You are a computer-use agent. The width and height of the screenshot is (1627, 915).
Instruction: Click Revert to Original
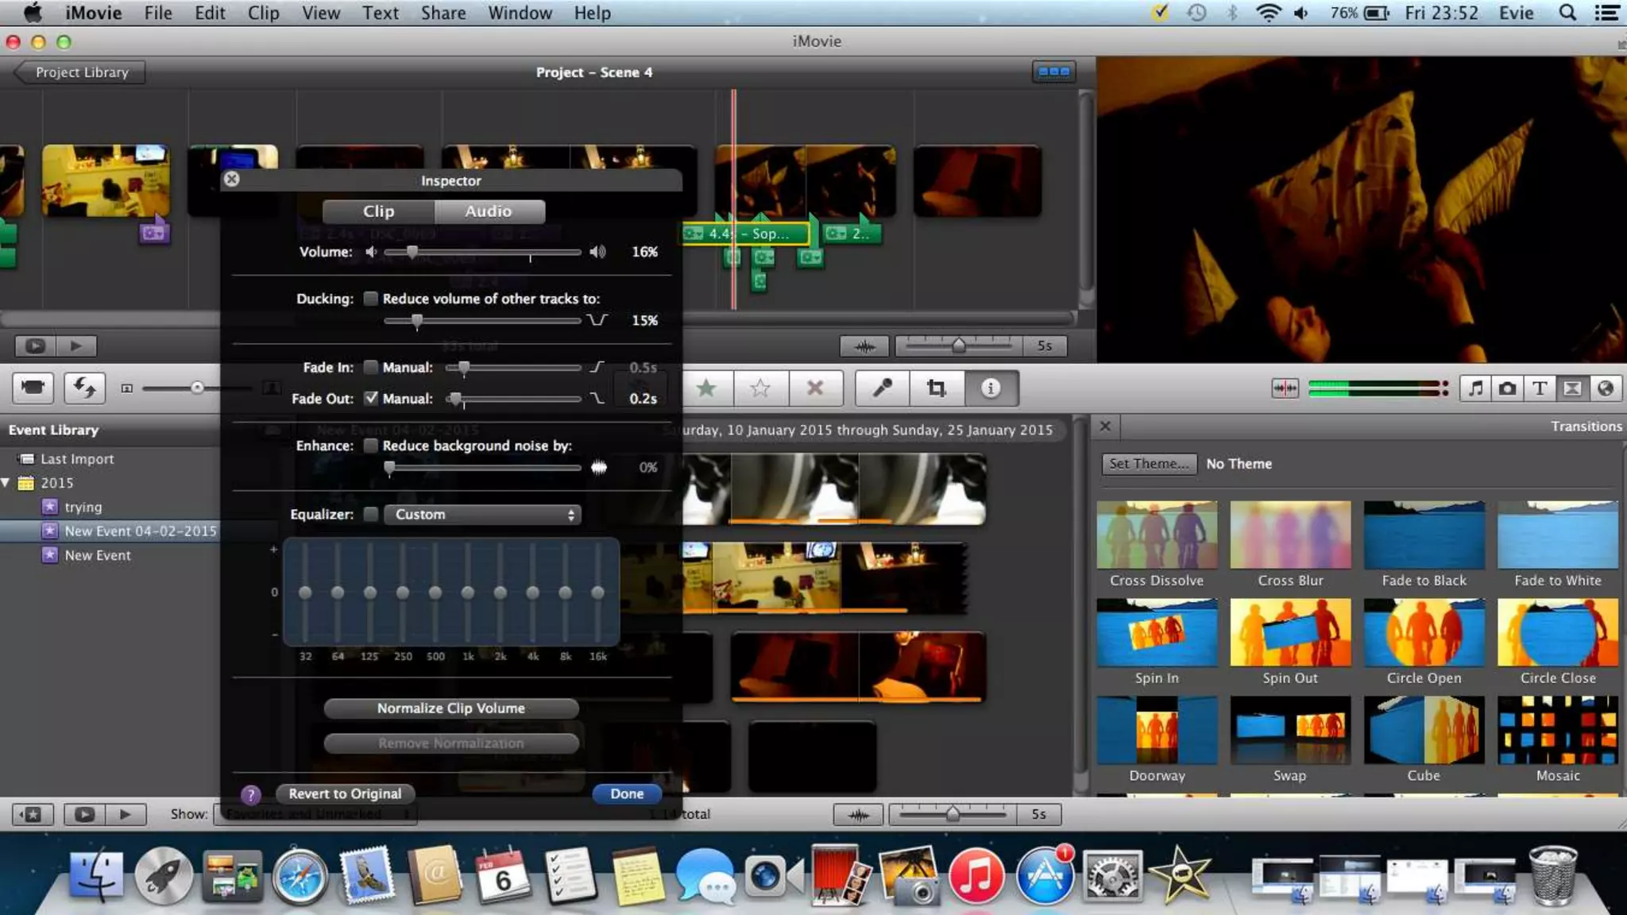345,793
